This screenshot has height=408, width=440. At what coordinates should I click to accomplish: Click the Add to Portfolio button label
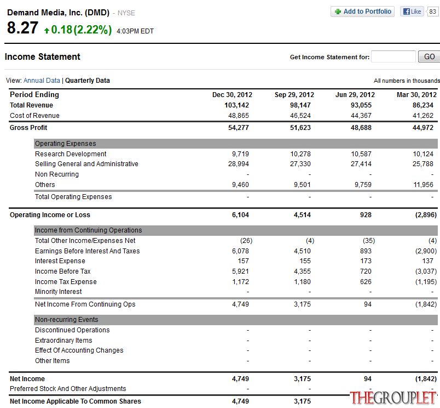(367, 12)
